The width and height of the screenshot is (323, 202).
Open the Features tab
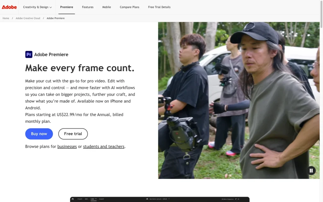pos(88,7)
